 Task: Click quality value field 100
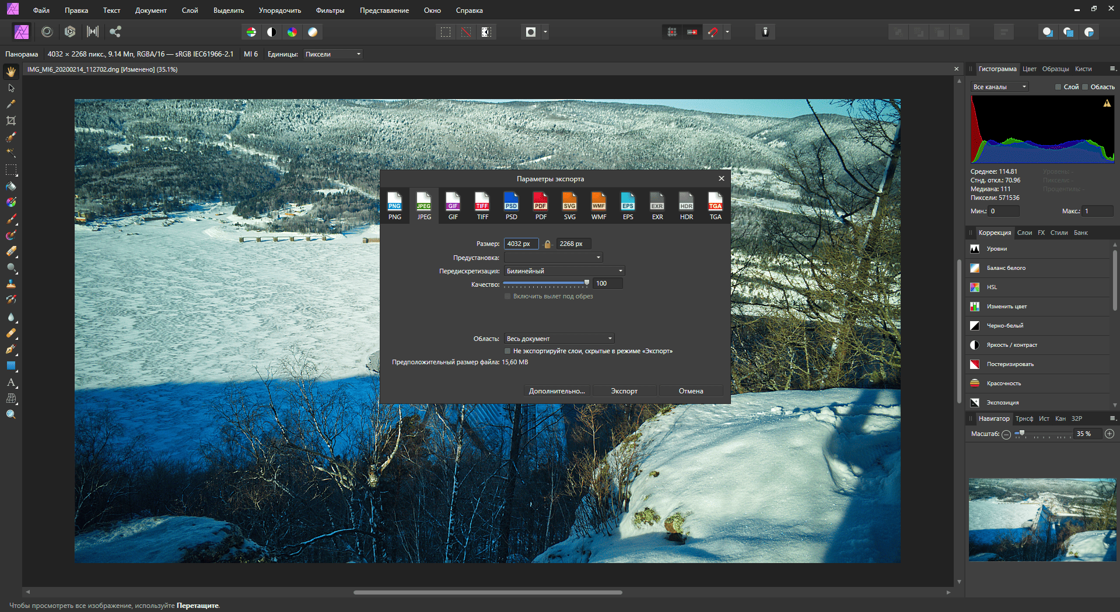pyautogui.click(x=608, y=283)
